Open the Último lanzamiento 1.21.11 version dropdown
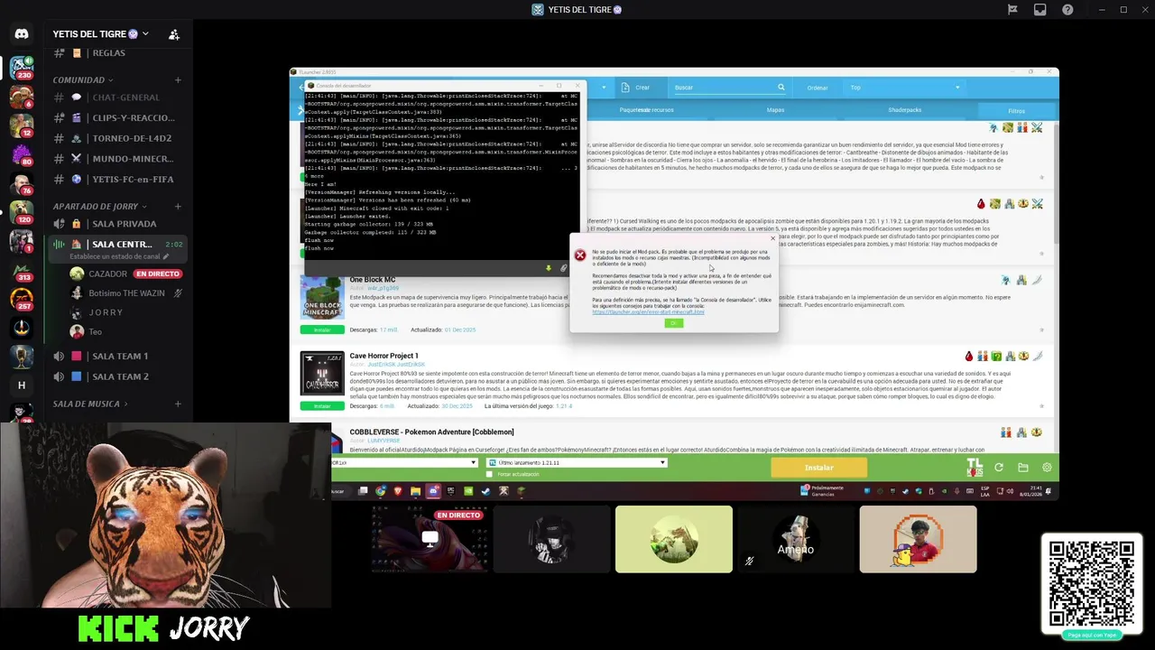 tap(576, 462)
